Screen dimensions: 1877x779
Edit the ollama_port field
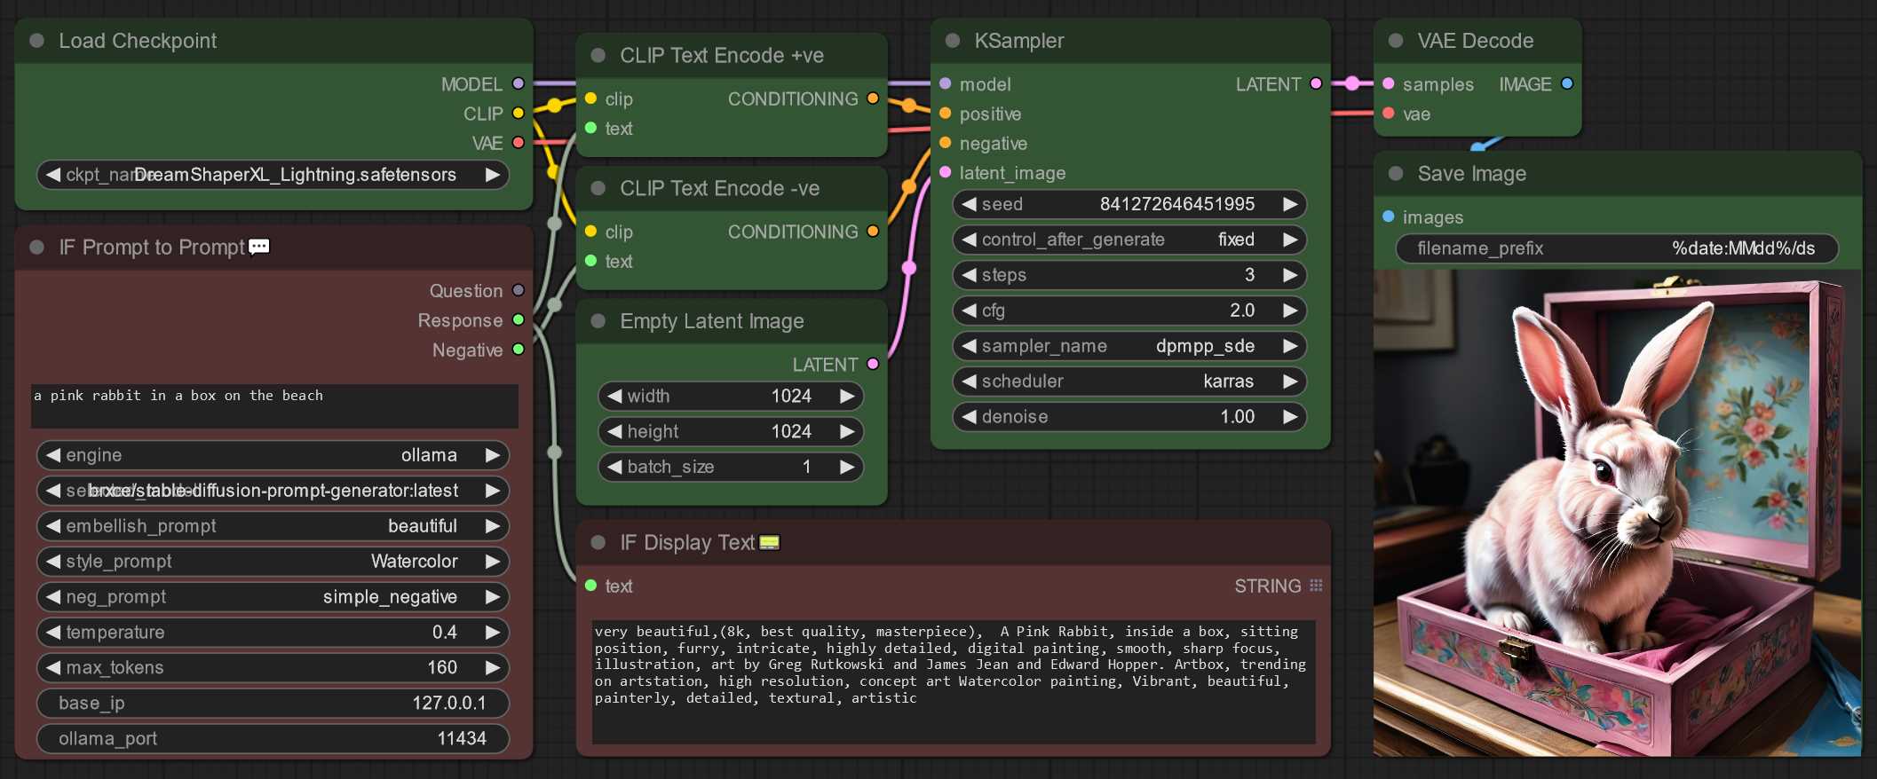pyautogui.click(x=273, y=739)
